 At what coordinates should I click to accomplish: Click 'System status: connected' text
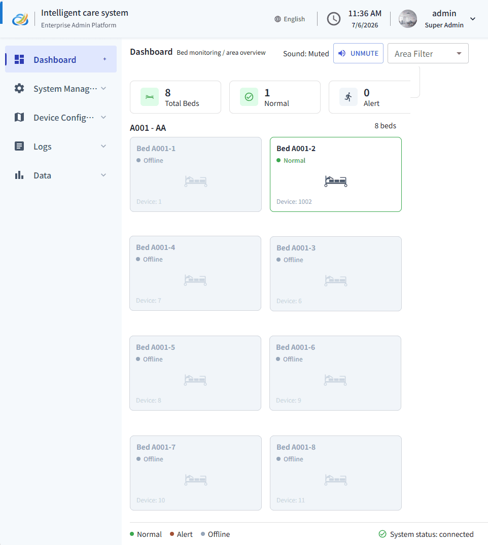pos(432,534)
